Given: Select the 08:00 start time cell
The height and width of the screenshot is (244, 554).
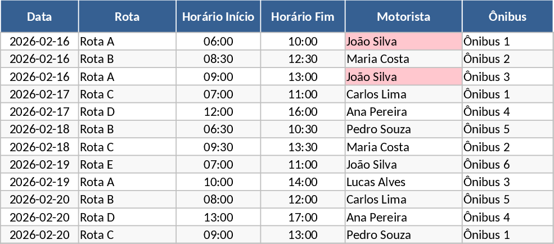Looking at the screenshot, I should click(x=218, y=200).
